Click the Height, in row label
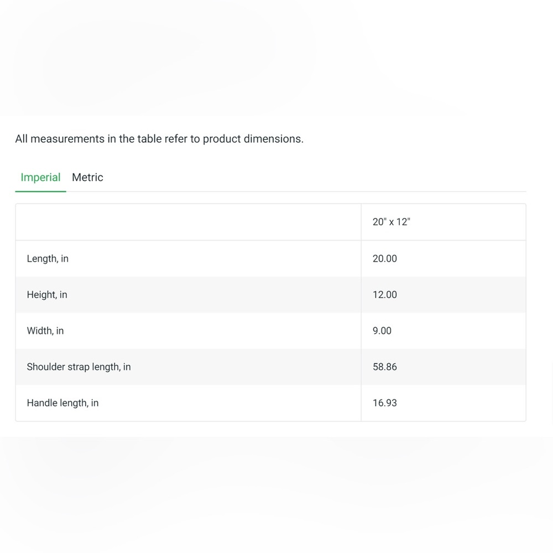 47,295
